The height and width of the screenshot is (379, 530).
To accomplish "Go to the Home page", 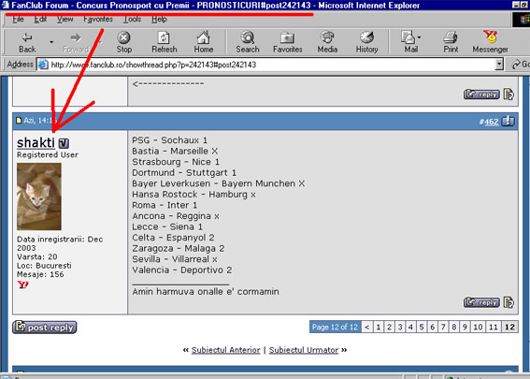I will [204, 43].
